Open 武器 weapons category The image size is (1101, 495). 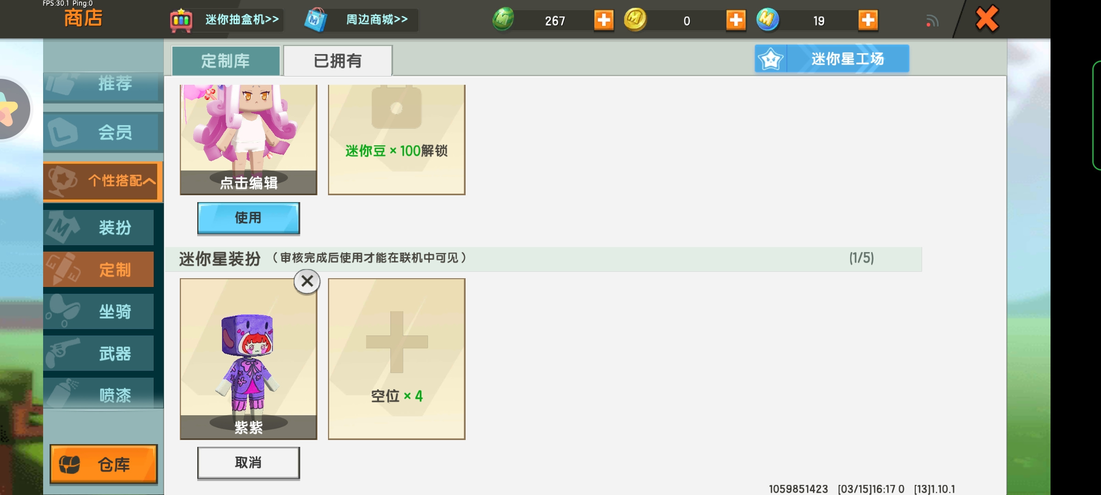pyautogui.click(x=99, y=353)
